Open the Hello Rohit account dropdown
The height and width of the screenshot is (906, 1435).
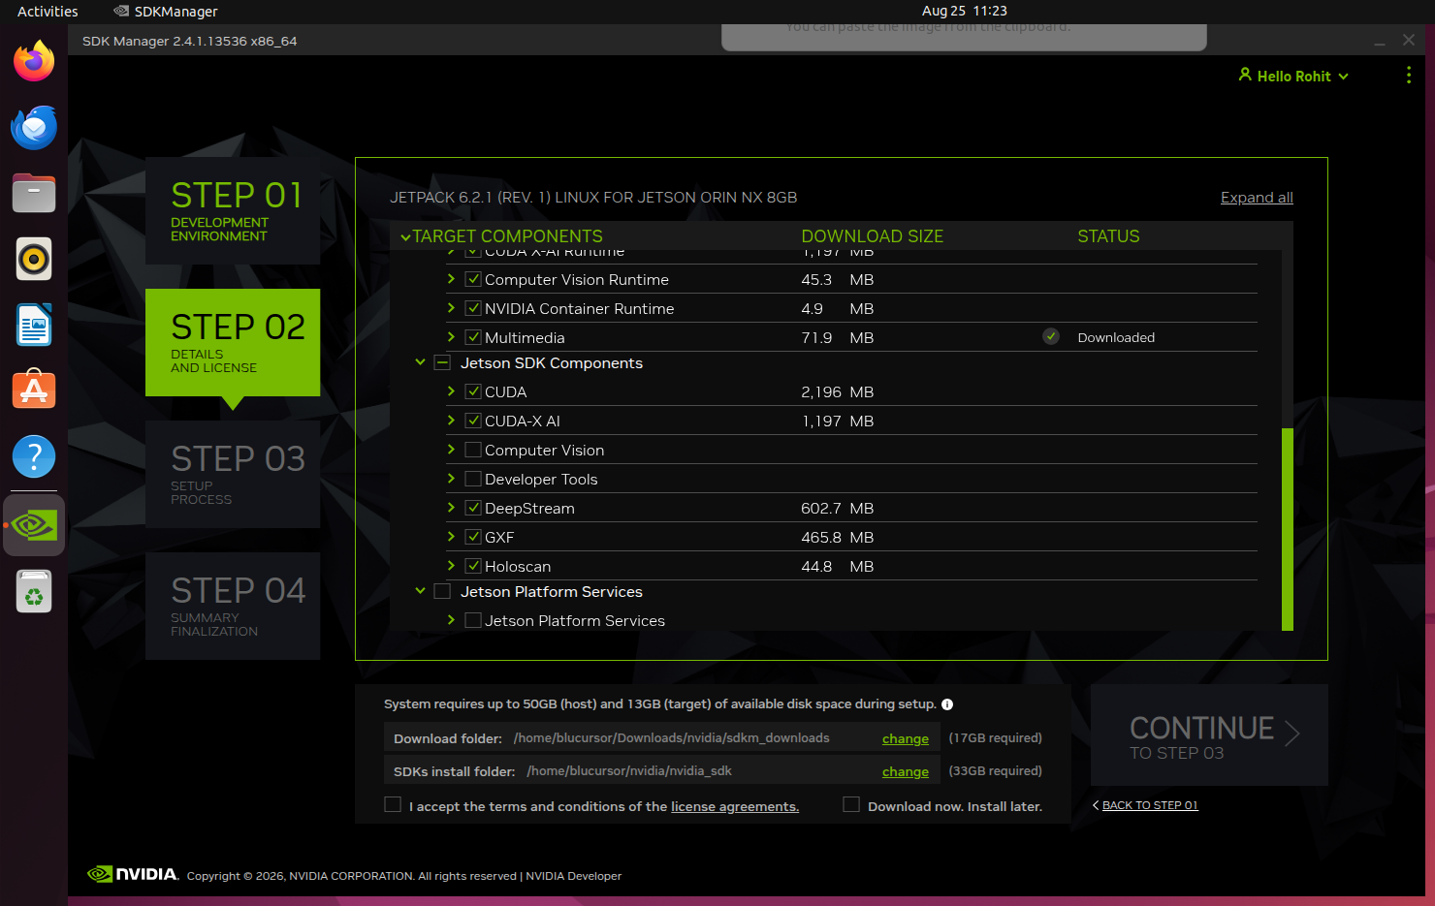click(1293, 76)
